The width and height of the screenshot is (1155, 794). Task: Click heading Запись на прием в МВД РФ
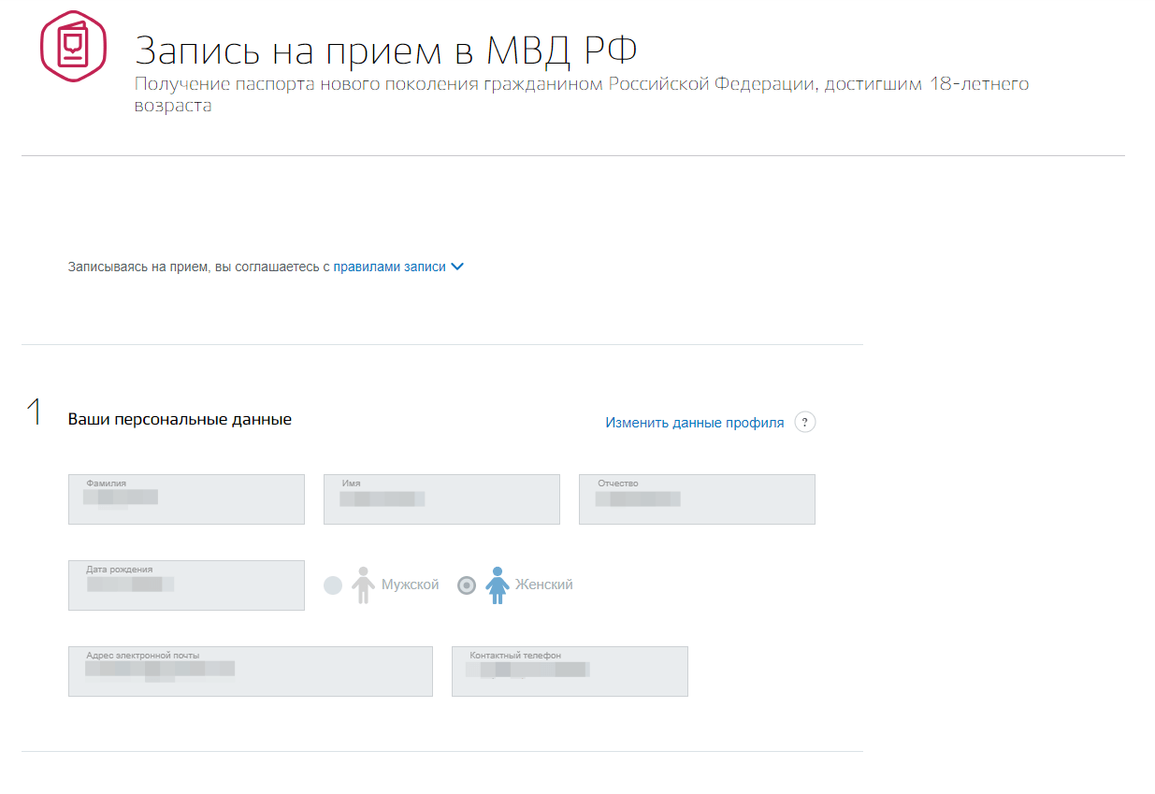[x=386, y=50]
